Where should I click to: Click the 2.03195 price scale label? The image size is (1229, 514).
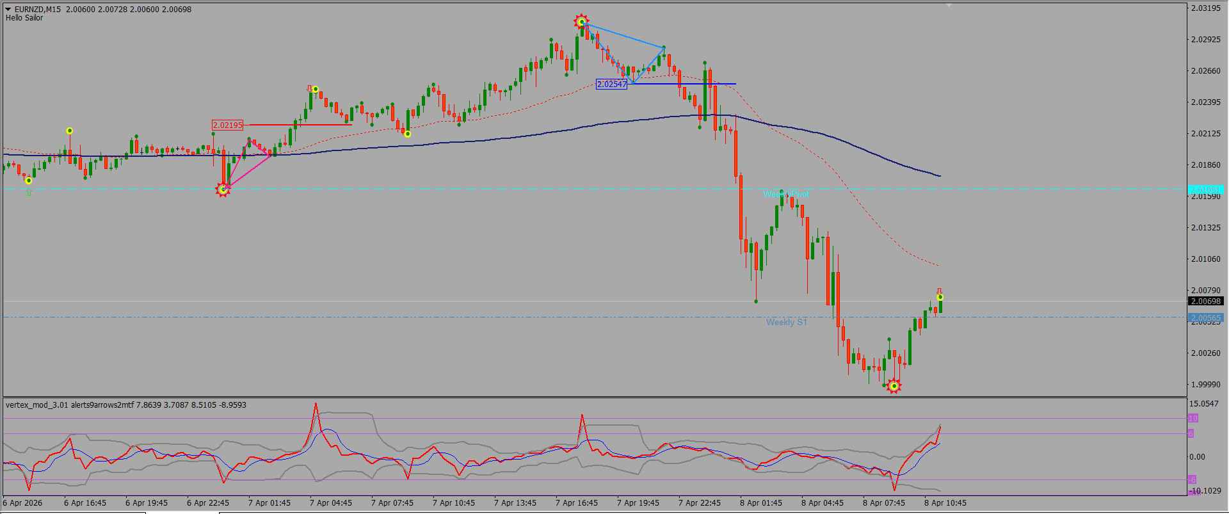click(1205, 8)
